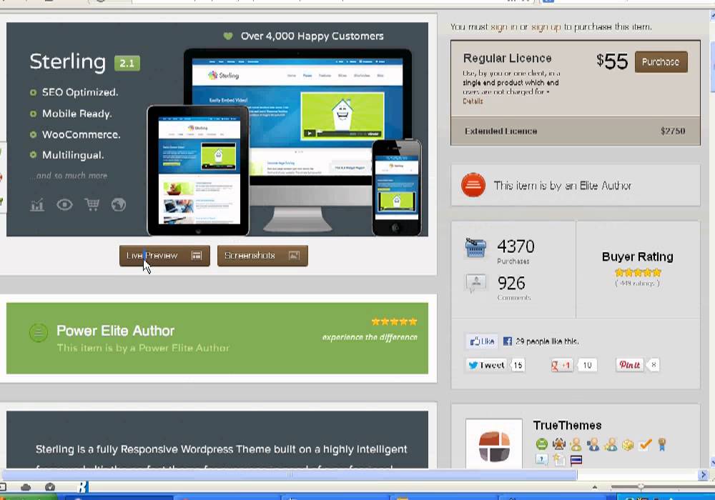
Task: Select the Extended Licence row
Action: (x=575, y=131)
